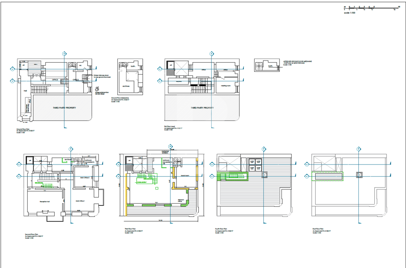The height and width of the screenshot is (268, 406).
Task: Click the top section marker above First Floor plan
Action: [x=212, y=54]
